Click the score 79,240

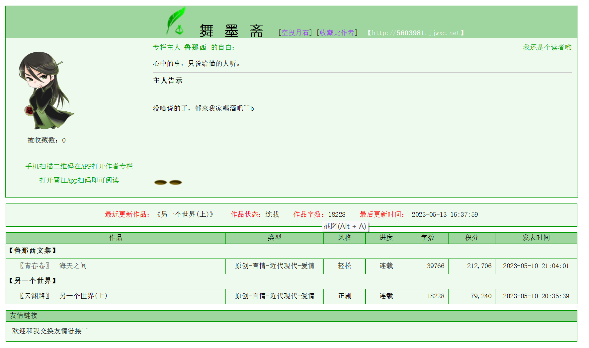coord(481,296)
